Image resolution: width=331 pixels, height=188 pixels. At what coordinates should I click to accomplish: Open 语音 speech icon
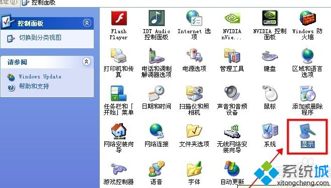156,168
